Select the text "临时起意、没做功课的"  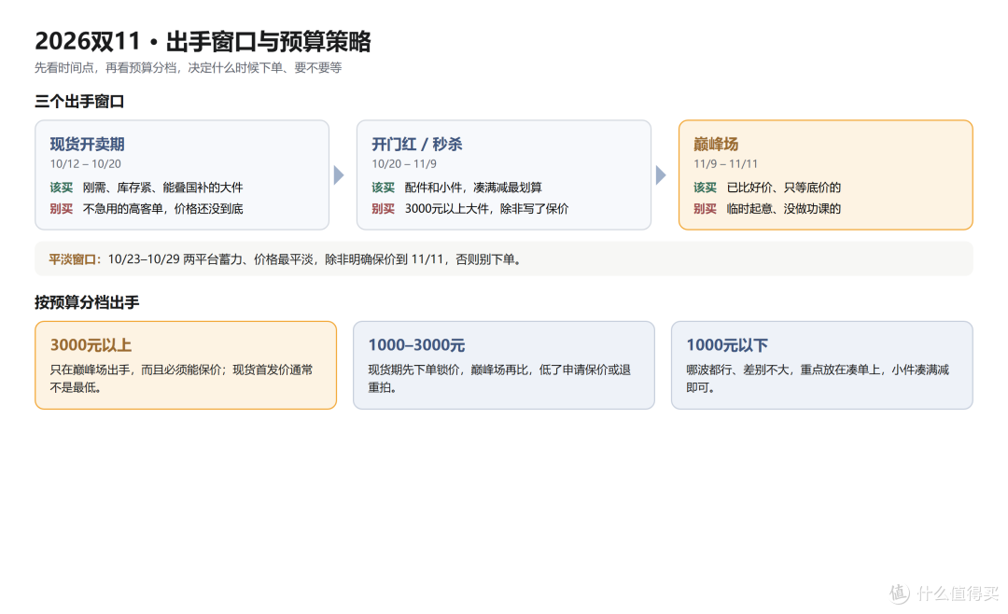click(x=784, y=208)
